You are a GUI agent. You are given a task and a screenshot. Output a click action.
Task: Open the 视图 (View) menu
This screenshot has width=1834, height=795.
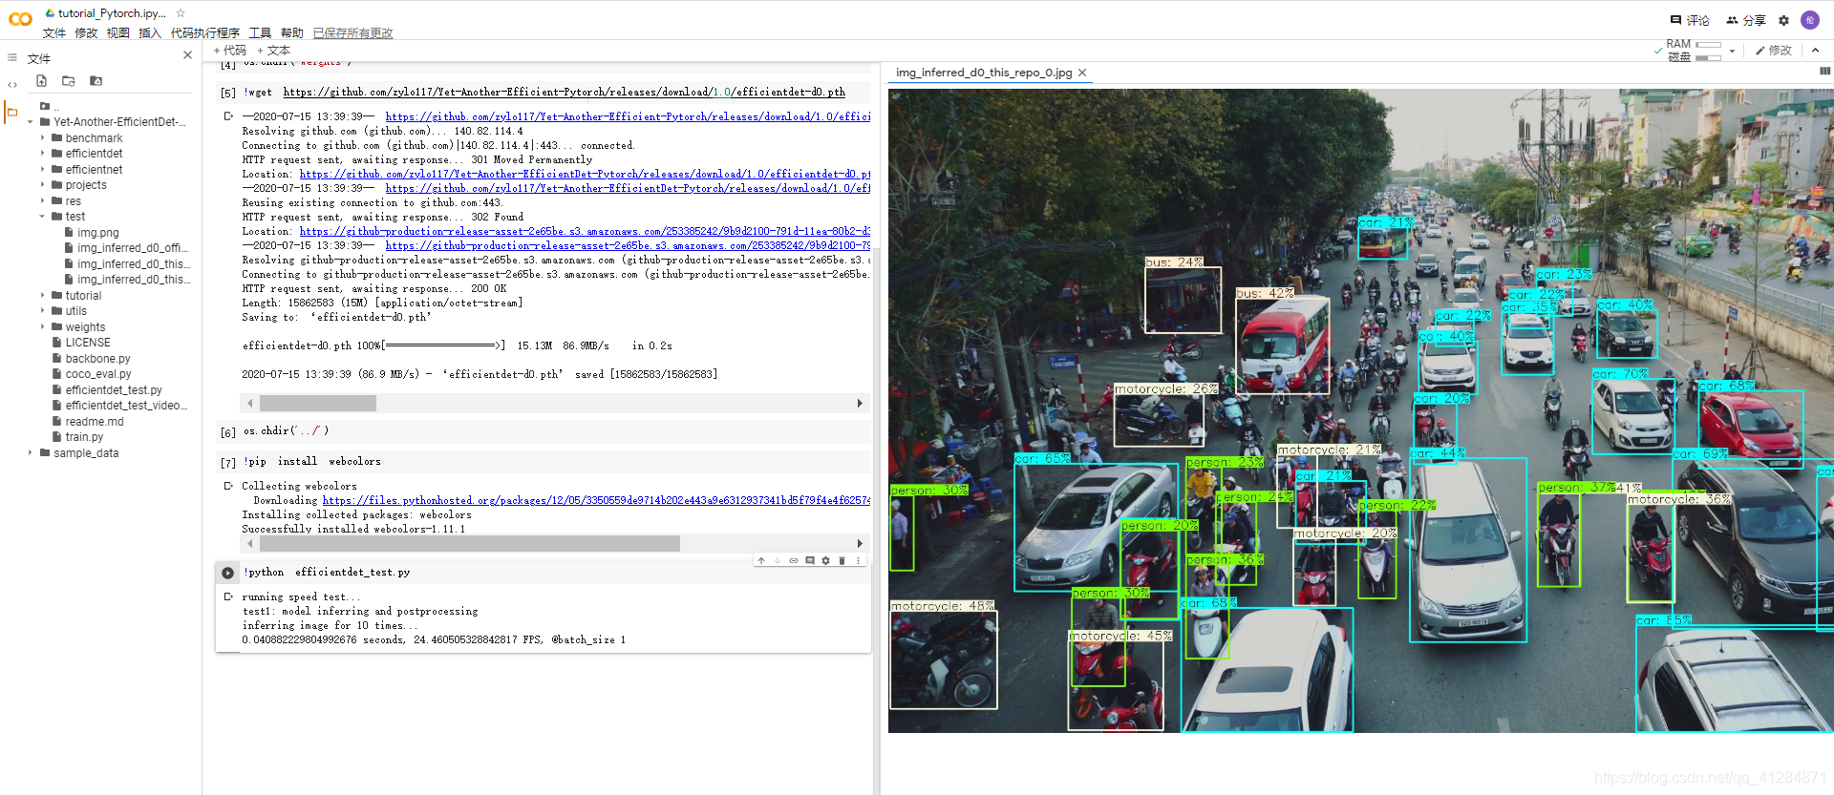pyautogui.click(x=118, y=33)
